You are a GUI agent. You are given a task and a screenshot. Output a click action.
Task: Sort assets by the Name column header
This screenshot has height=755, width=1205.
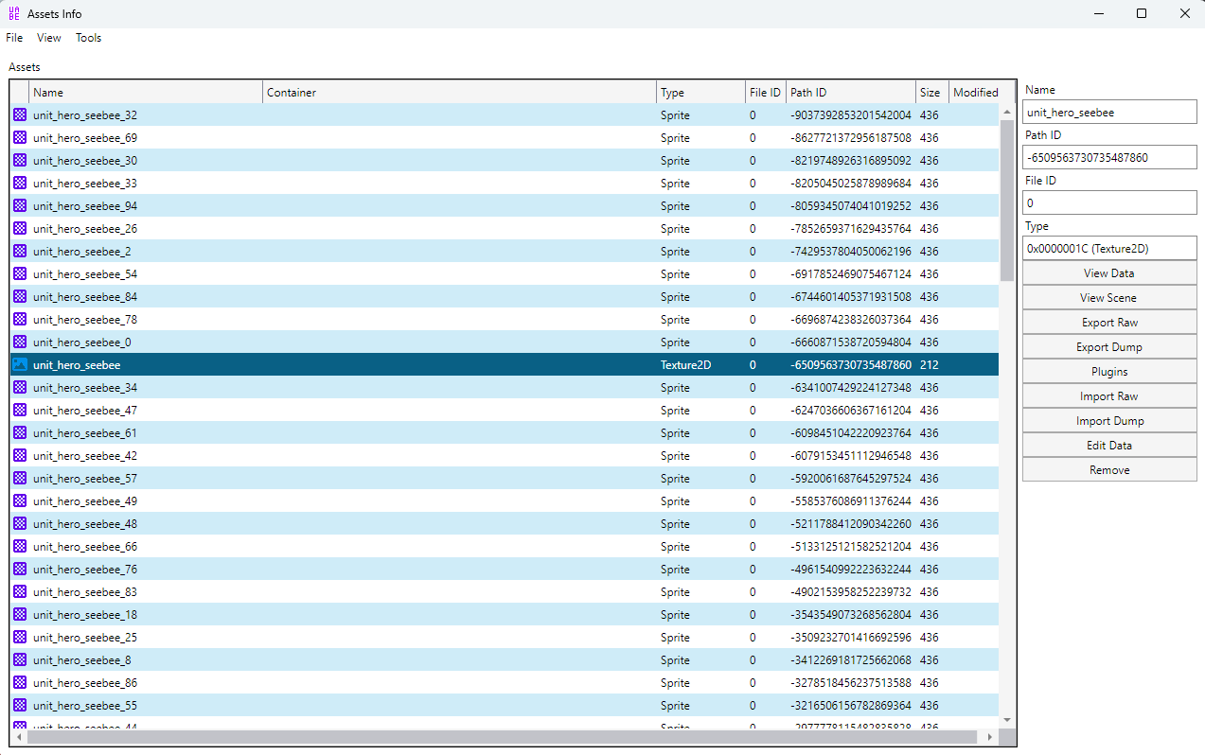tap(146, 93)
